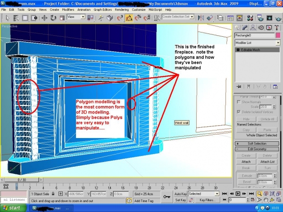This screenshot has width=283, height=212.
Task: Open Edit Named Selection Sets
Action: point(157,18)
